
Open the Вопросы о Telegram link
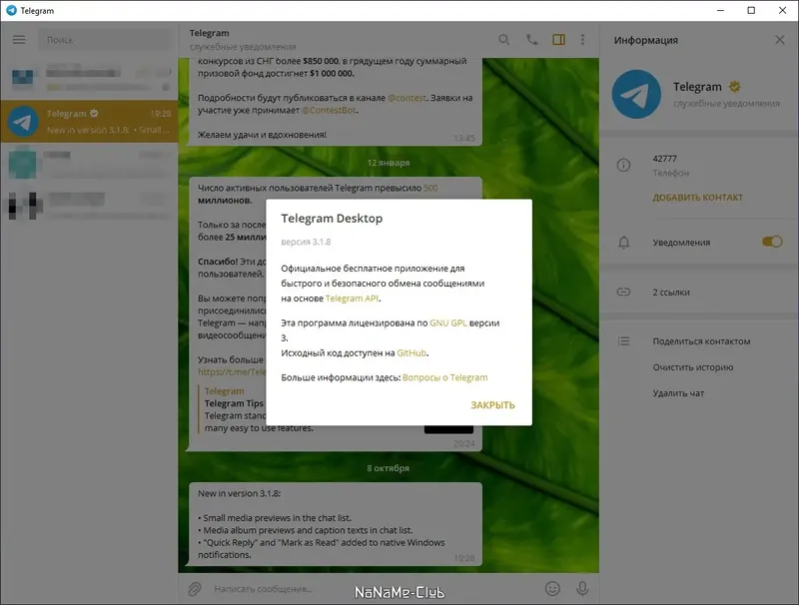[444, 377]
